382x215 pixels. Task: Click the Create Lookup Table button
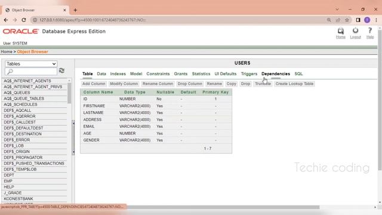coord(294,84)
